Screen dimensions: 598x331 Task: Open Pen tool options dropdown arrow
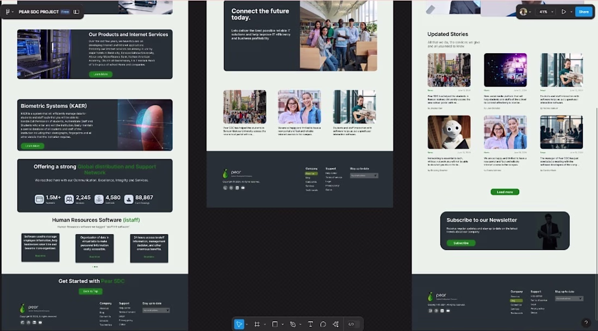(301, 324)
